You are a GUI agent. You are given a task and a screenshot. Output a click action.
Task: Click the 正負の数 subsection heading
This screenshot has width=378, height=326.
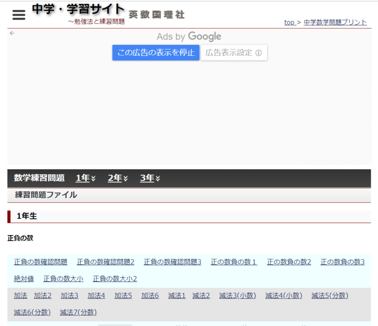tap(20, 238)
